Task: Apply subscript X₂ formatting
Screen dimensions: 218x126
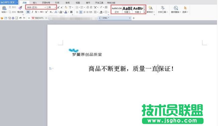Action: coord(51,12)
